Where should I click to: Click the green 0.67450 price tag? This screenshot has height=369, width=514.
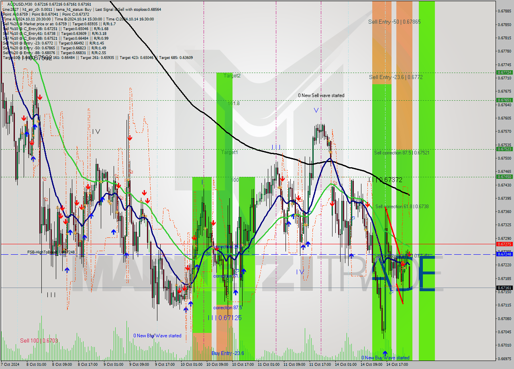pos(504,177)
